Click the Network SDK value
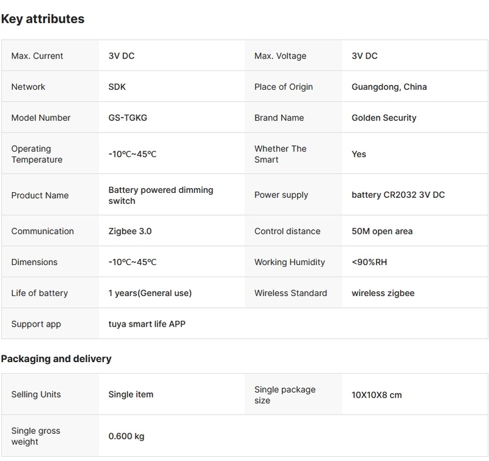The width and height of the screenshot is (489, 461). pyautogui.click(x=117, y=87)
